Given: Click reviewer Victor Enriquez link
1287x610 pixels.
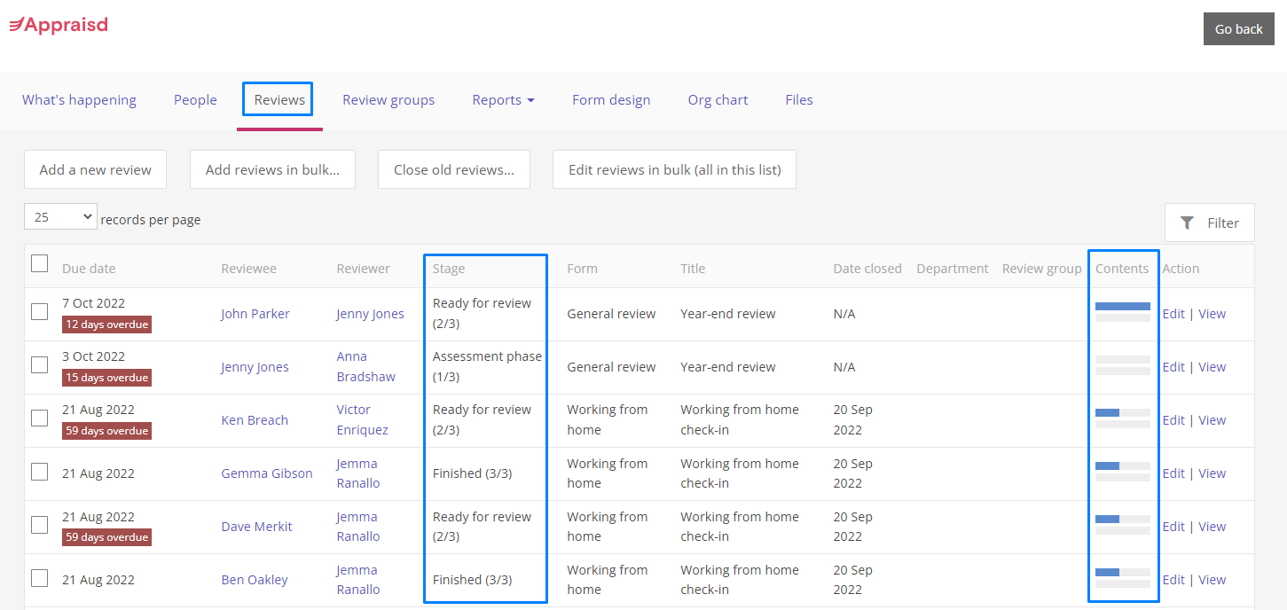Looking at the screenshot, I should [362, 419].
